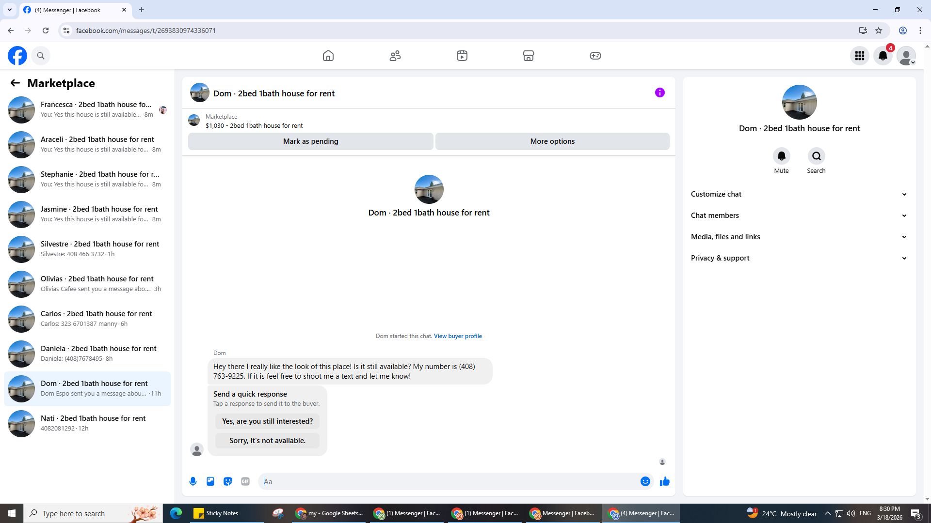Click View buyer profile link
931x523 pixels.
pyautogui.click(x=458, y=336)
